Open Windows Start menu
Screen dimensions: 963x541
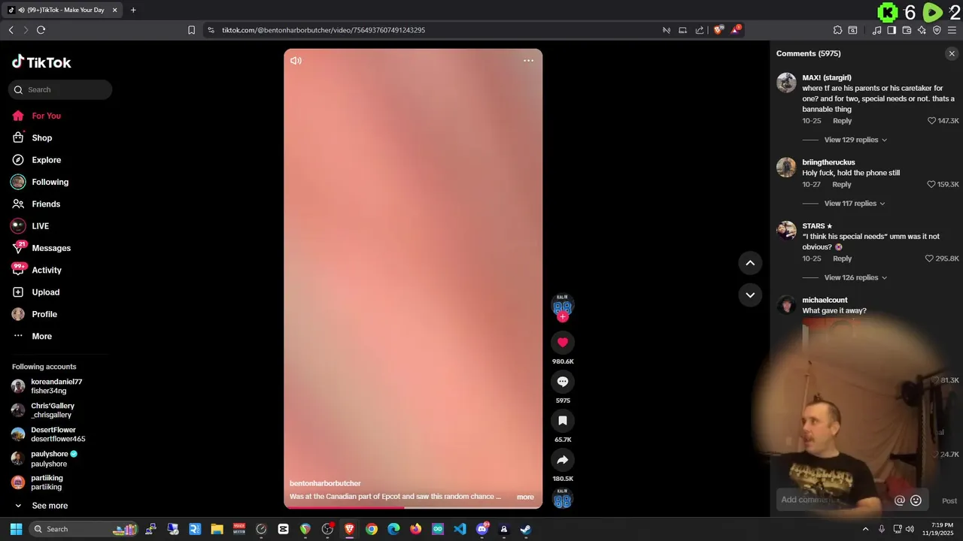[16, 529]
